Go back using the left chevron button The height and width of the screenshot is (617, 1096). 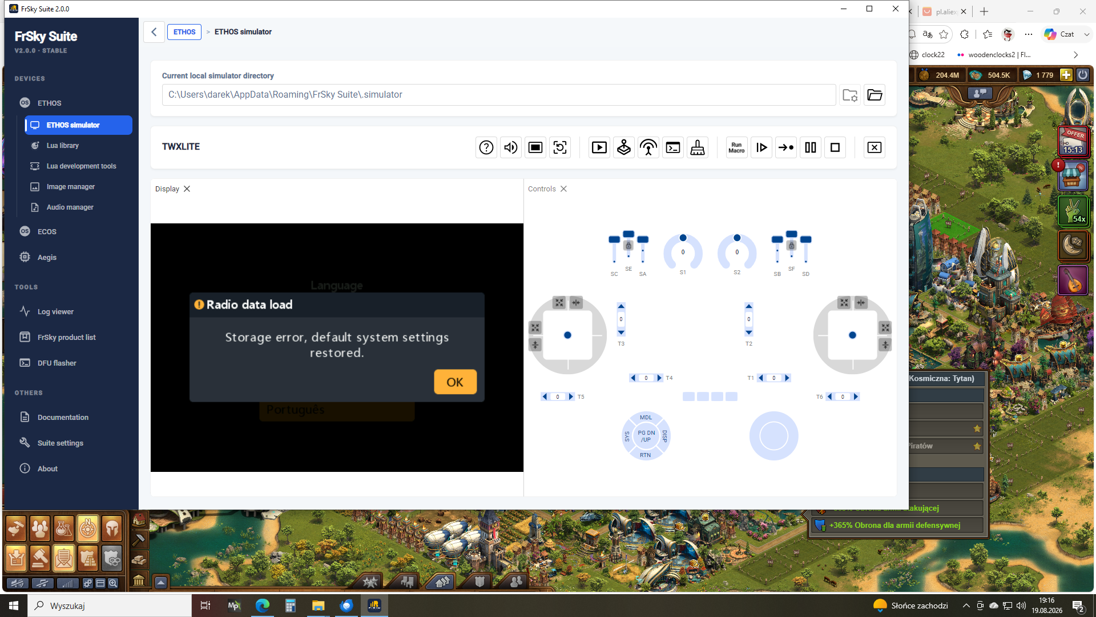154,32
